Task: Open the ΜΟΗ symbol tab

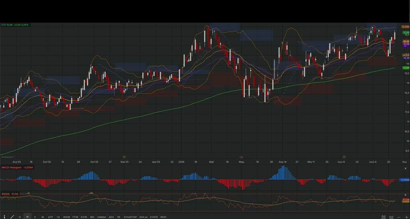Action: point(163,217)
